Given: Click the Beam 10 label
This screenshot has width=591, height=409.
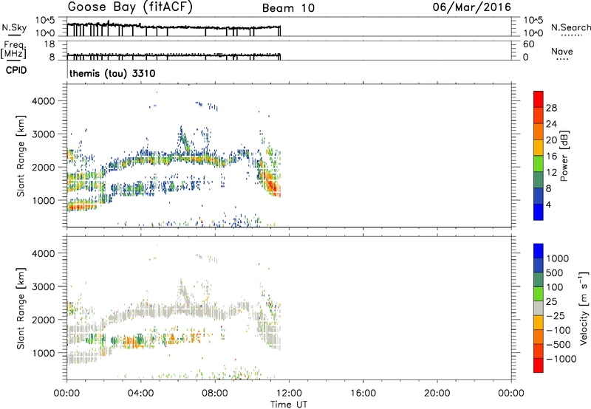Looking at the screenshot, I should coord(288,8).
